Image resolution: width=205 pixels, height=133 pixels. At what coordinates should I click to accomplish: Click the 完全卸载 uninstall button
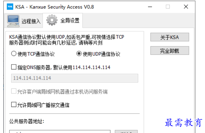click(169, 51)
